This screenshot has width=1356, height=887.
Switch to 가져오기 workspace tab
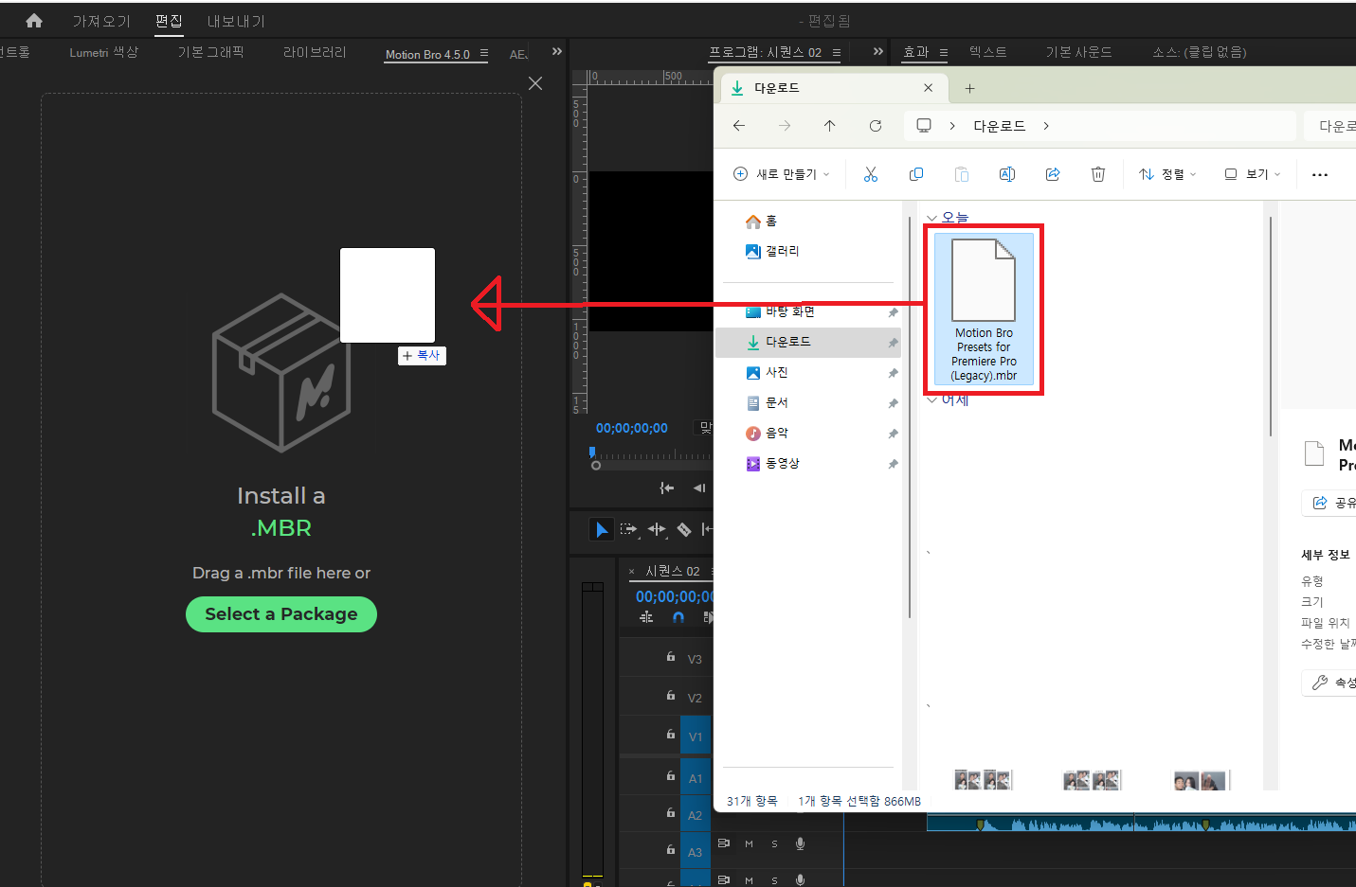[101, 21]
